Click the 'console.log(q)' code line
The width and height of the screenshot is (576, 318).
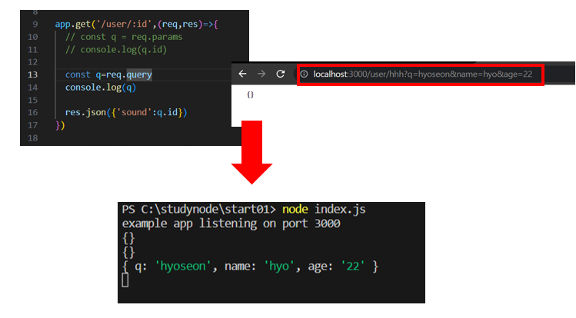[101, 88]
